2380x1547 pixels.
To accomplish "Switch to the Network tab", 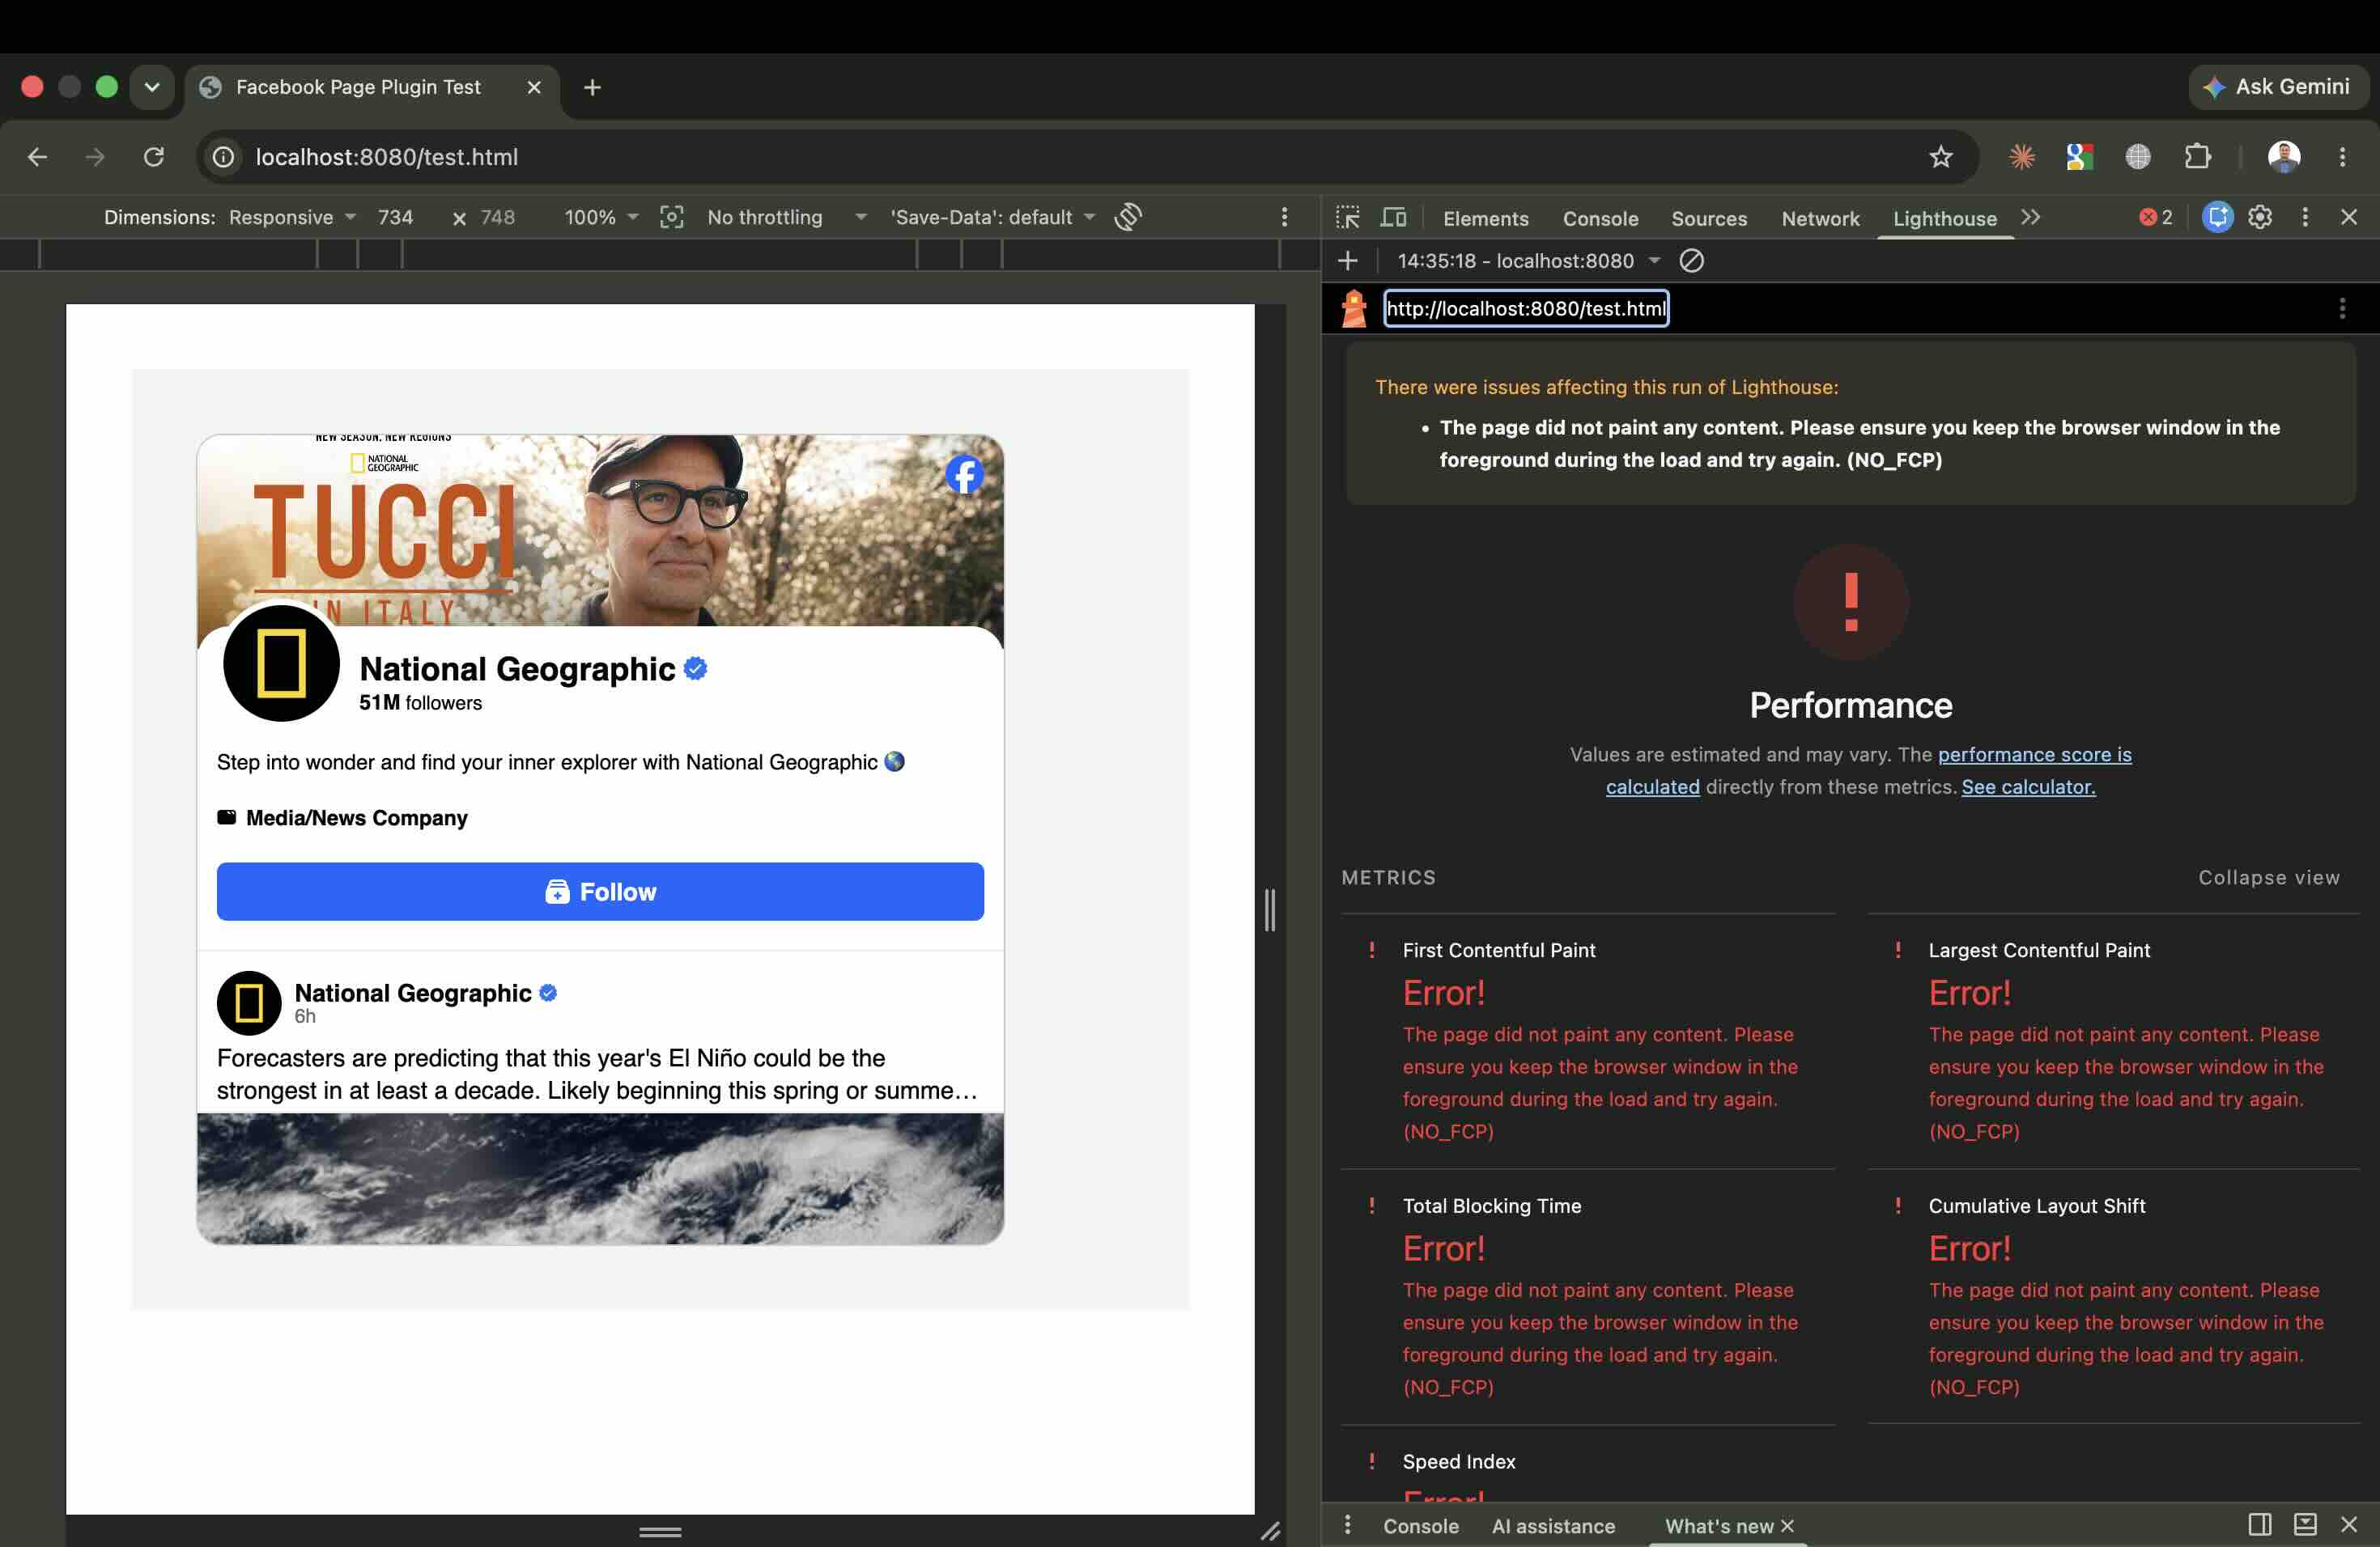I will [1820, 218].
